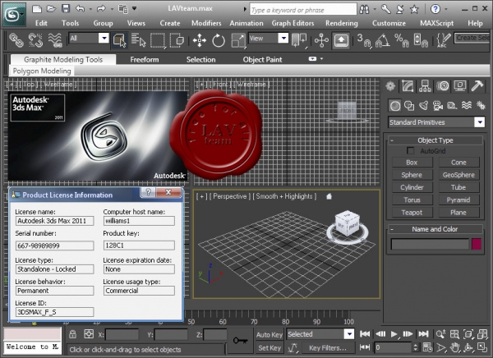Choose the Rectangular Selection Region tool
The width and height of the screenshot is (493, 358).
tap(158, 40)
